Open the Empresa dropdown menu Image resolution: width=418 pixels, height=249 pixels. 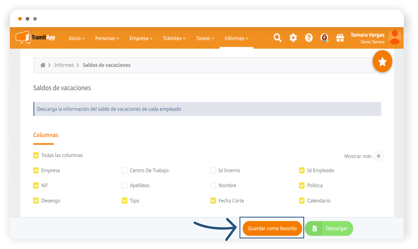[x=141, y=39]
